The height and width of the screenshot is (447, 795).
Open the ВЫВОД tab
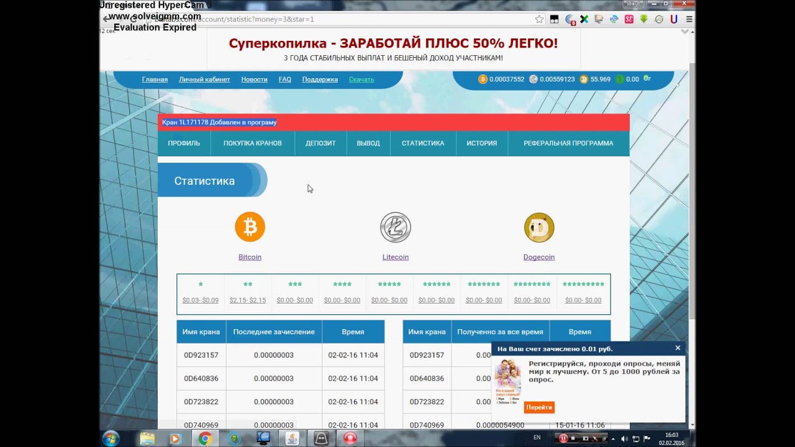point(368,143)
